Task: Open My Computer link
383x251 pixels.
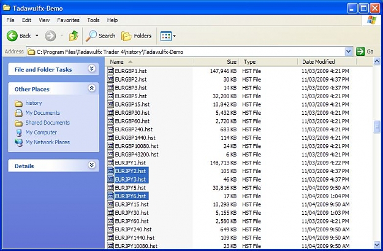Action: [x=41, y=133]
